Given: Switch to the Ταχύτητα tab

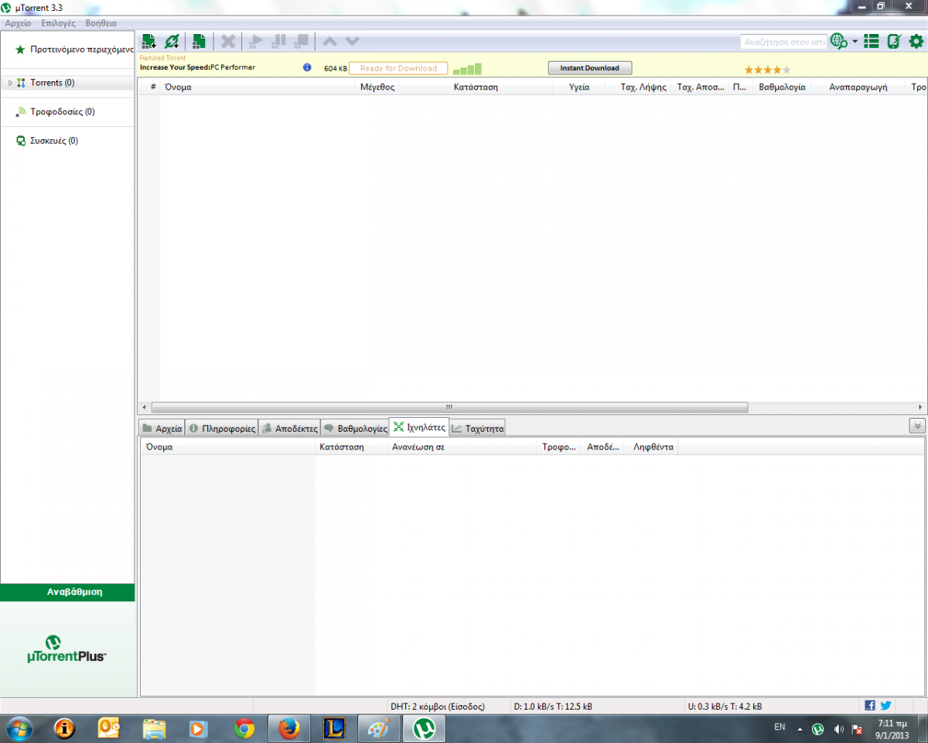Looking at the screenshot, I should tap(477, 428).
